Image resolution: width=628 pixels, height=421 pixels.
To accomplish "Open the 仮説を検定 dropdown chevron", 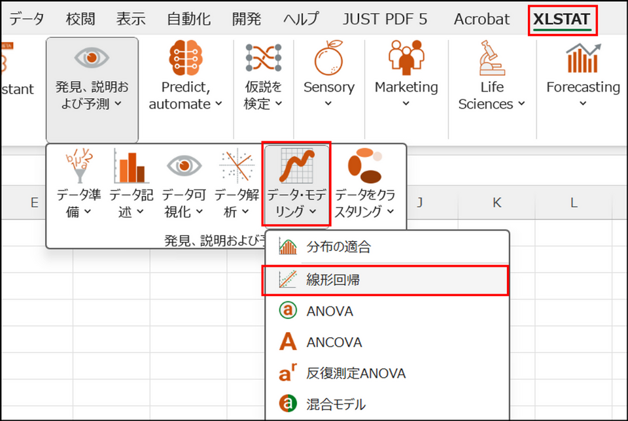I will (x=279, y=103).
